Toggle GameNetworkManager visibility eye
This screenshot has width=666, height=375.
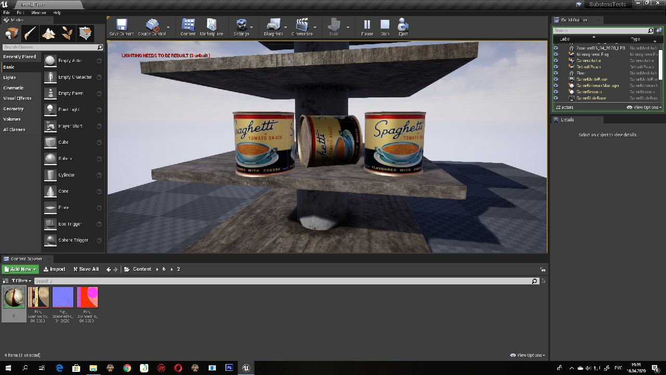tap(556, 85)
